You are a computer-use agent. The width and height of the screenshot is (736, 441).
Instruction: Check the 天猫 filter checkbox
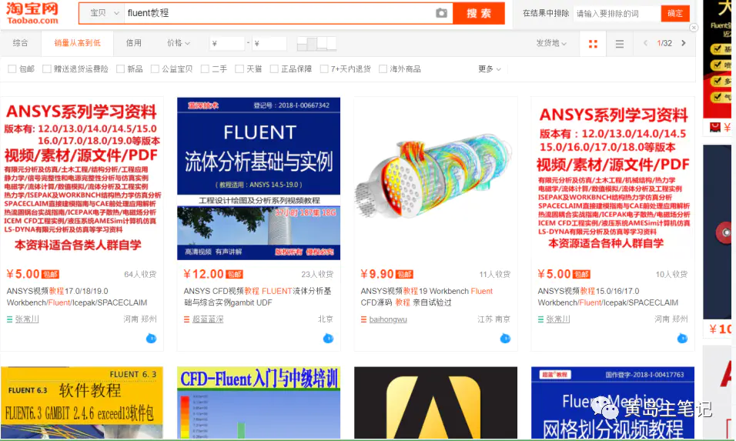click(239, 69)
